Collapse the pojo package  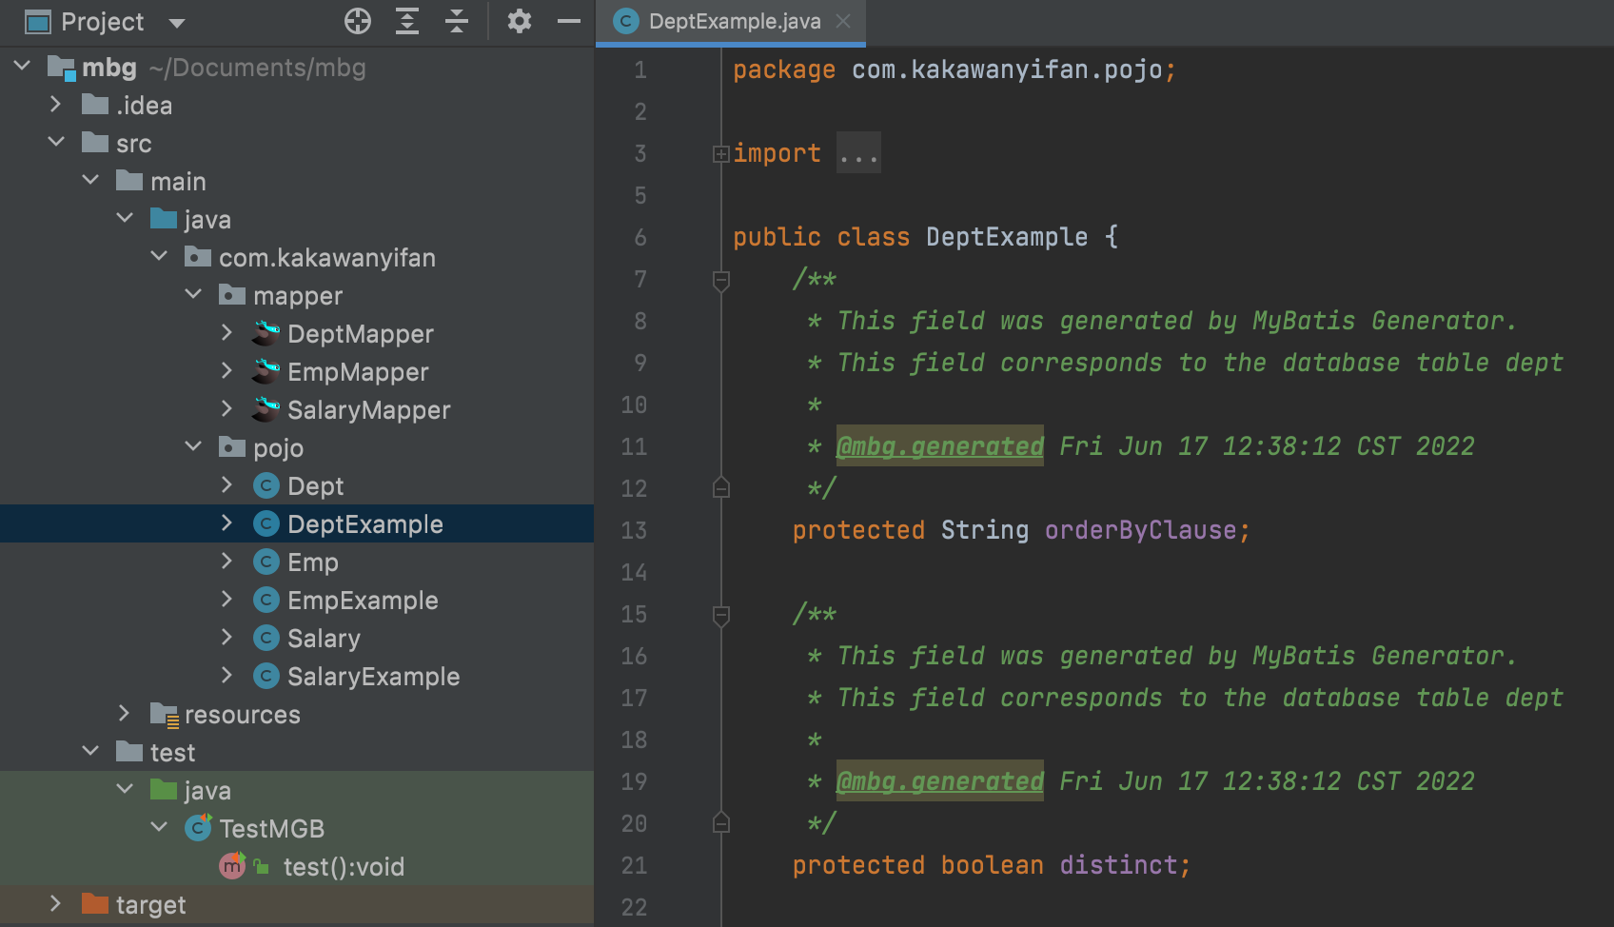pyautogui.click(x=193, y=446)
